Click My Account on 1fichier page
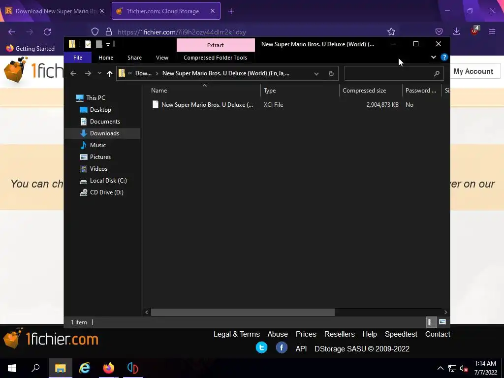Viewport: 504px width, 378px height. pyautogui.click(x=473, y=71)
